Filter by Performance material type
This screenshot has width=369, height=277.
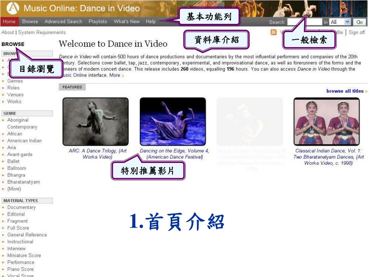tap(21, 262)
